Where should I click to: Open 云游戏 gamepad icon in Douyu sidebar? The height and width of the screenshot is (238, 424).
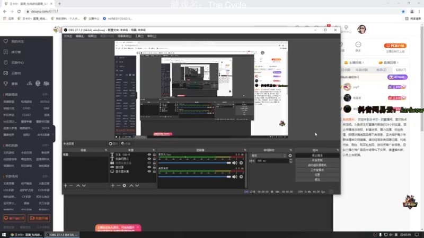pos(6,73)
